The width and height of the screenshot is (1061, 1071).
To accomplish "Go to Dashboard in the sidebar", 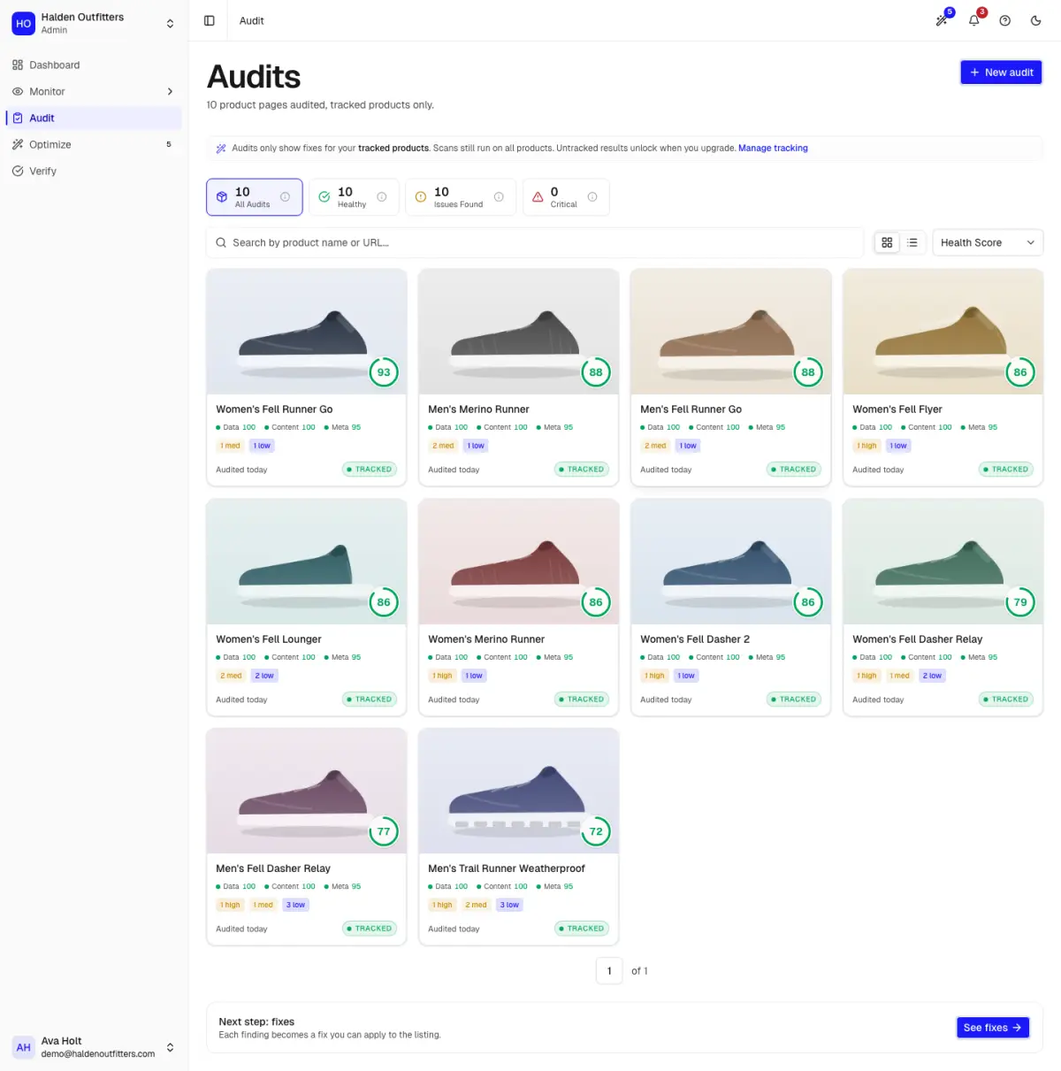I will point(94,65).
